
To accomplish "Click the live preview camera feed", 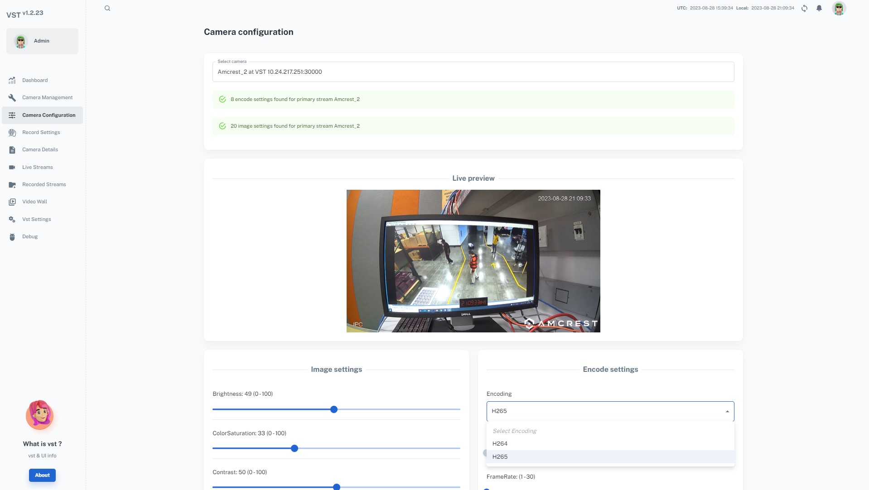I will 473,261.
